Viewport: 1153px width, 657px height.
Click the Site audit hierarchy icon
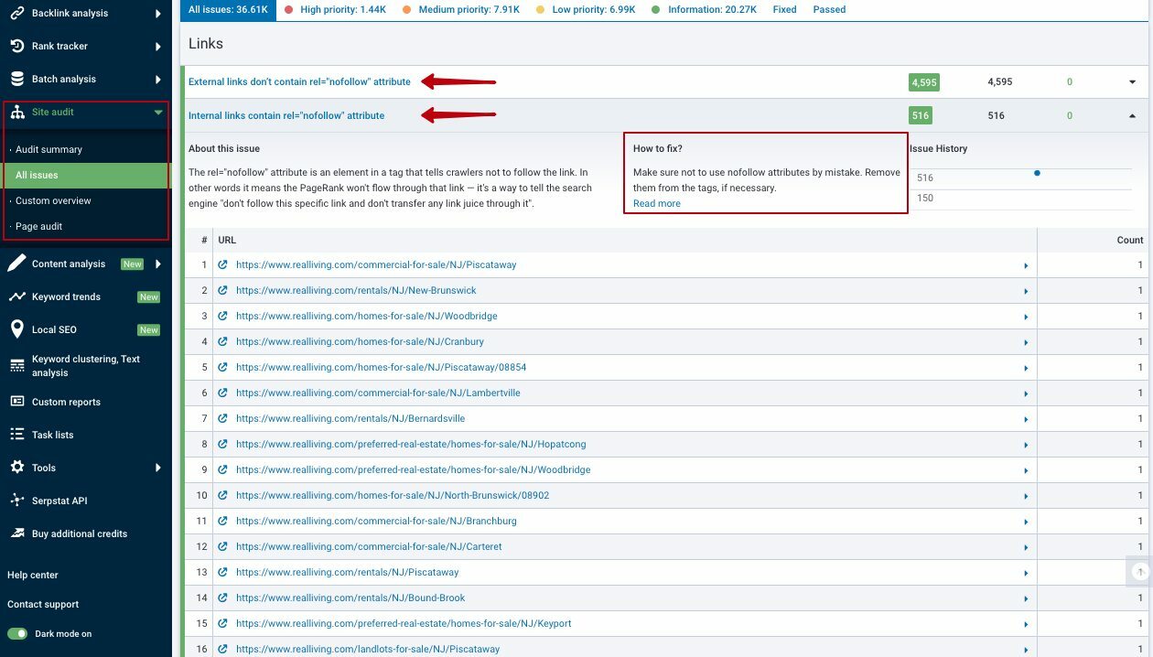(x=16, y=112)
